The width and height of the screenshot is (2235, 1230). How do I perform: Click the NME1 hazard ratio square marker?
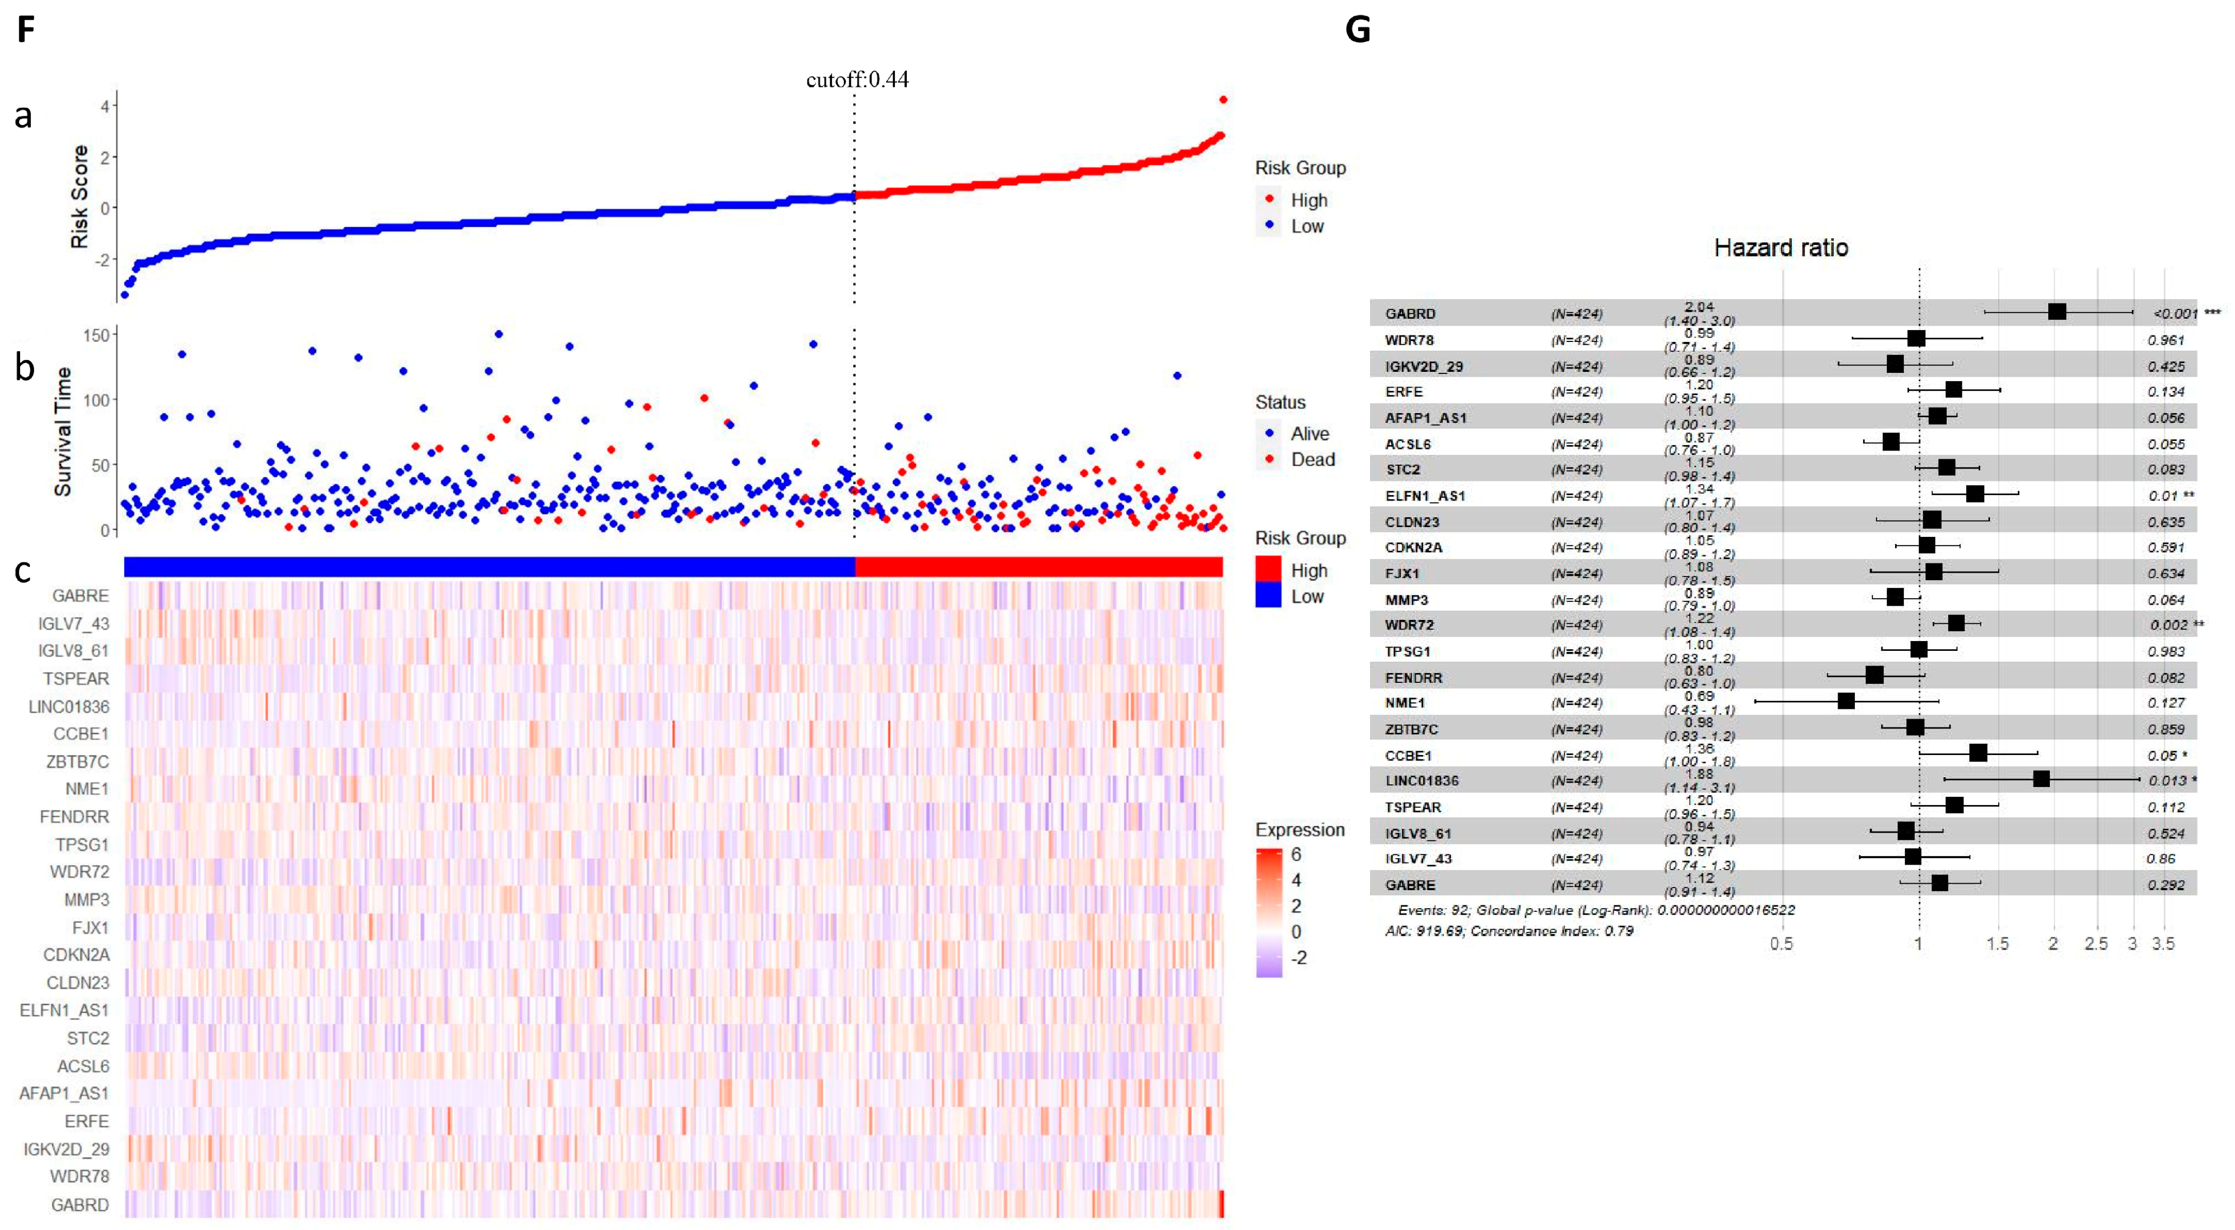(1846, 701)
